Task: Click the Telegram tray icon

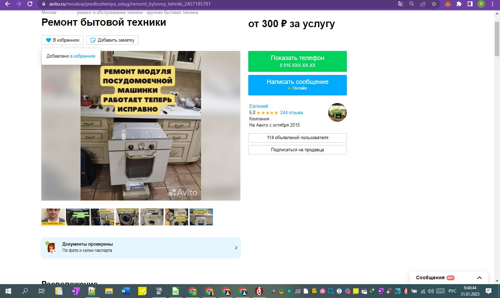Action: pos(273,291)
